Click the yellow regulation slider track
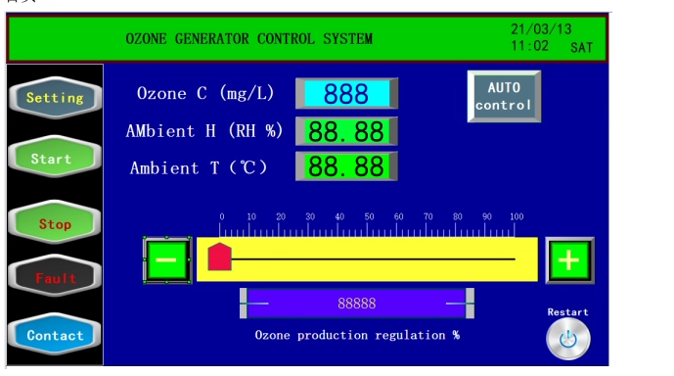 pos(367,259)
